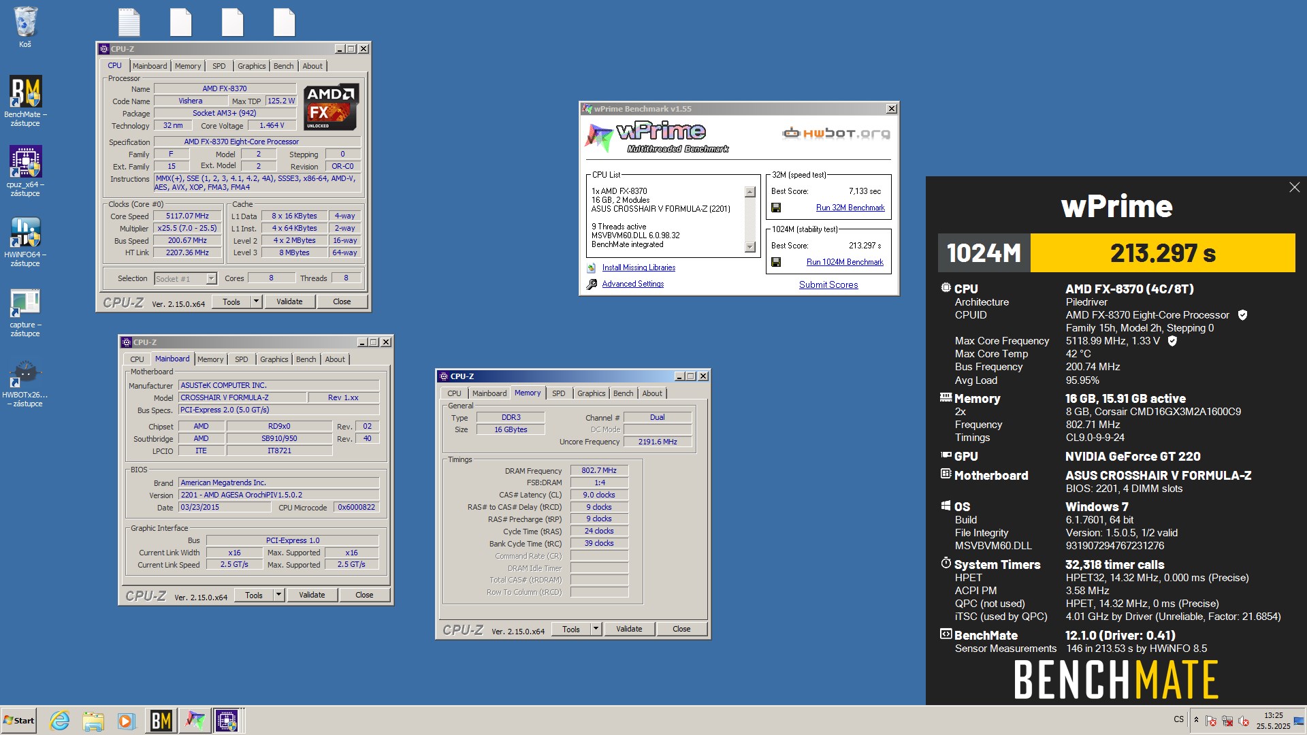Open Tools dropdown arrow in Mainboard window

click(x=278, y=595)
